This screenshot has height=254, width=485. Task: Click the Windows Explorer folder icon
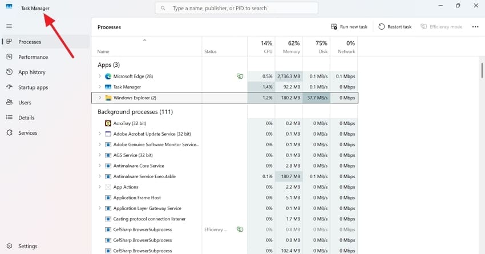point(108,98)
